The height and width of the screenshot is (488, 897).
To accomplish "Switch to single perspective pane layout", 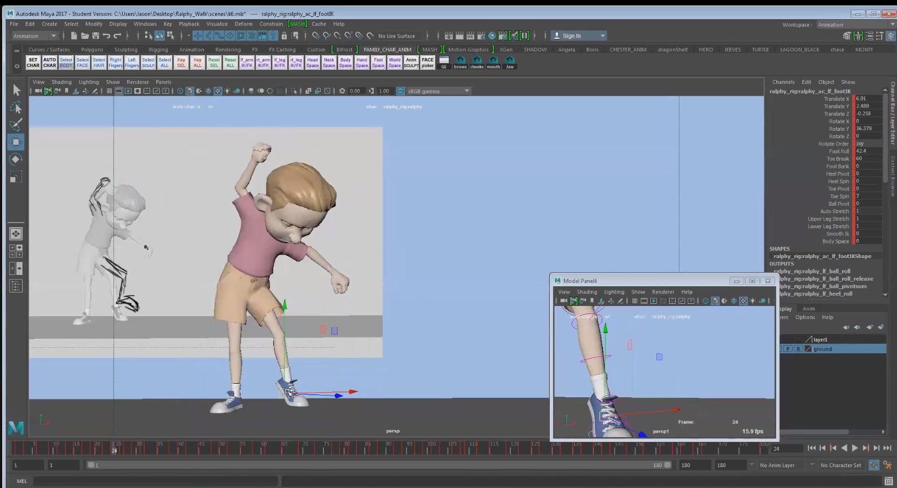I will pyautogui.click(x=16, y=233).
